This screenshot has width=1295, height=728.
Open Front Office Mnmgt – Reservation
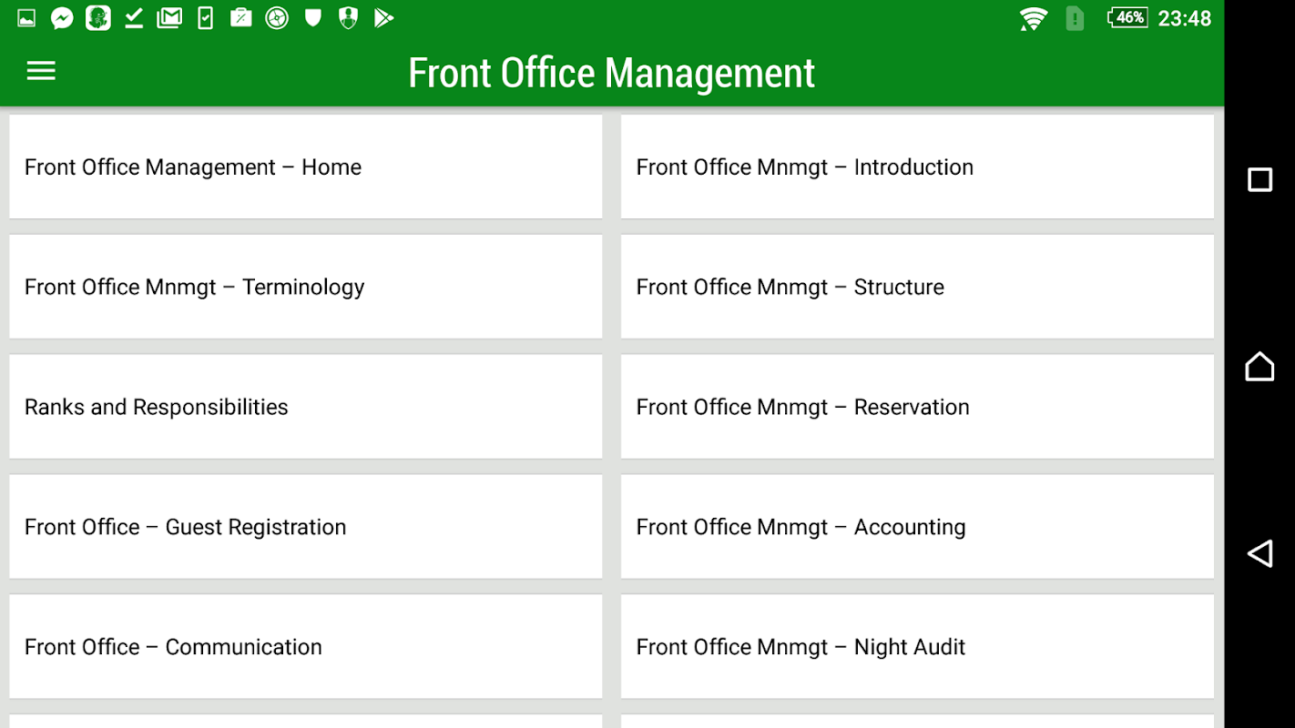click(x=917, y=407)
